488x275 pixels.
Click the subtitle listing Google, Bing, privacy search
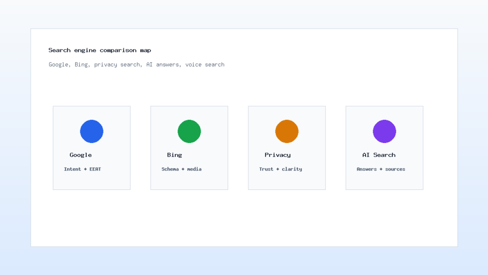click(x=137, y=64)
